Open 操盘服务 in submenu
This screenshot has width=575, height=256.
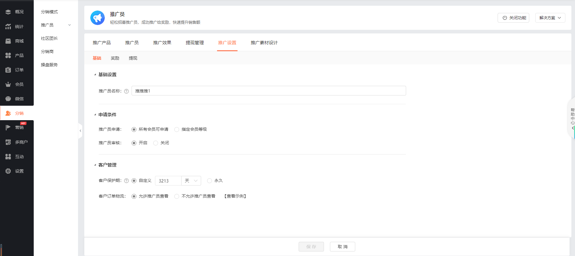pyautogui.click(x=49, y=65)
